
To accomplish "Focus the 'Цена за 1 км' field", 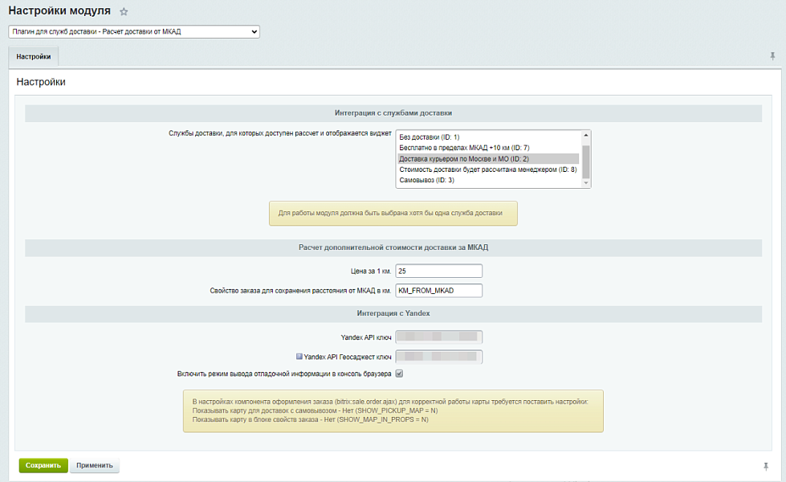I will coord(438,271).
